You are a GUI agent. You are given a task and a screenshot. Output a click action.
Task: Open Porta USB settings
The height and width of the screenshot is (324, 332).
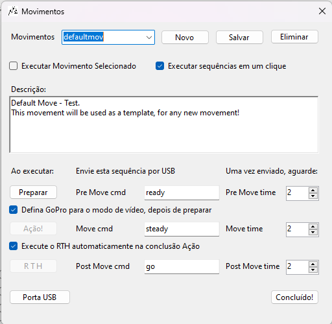coord(40,297)
